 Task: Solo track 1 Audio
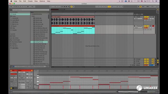(x=150, y=17)
